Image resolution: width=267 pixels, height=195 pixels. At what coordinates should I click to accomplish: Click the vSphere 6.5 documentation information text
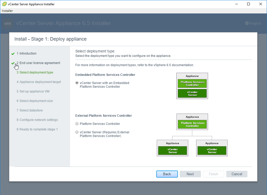pos(135,65)
